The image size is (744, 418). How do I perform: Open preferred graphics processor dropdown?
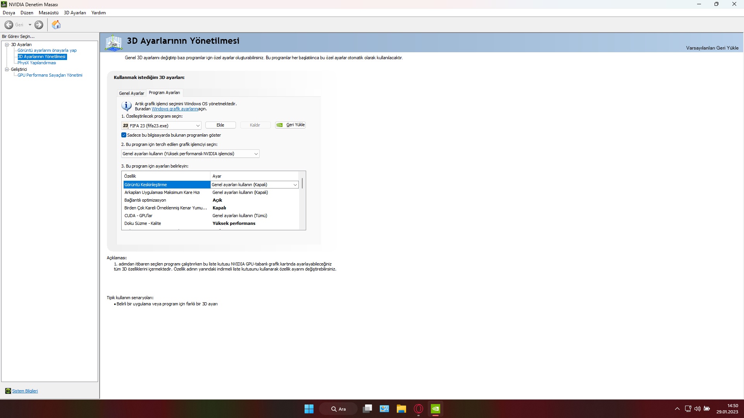coord(256,154)
